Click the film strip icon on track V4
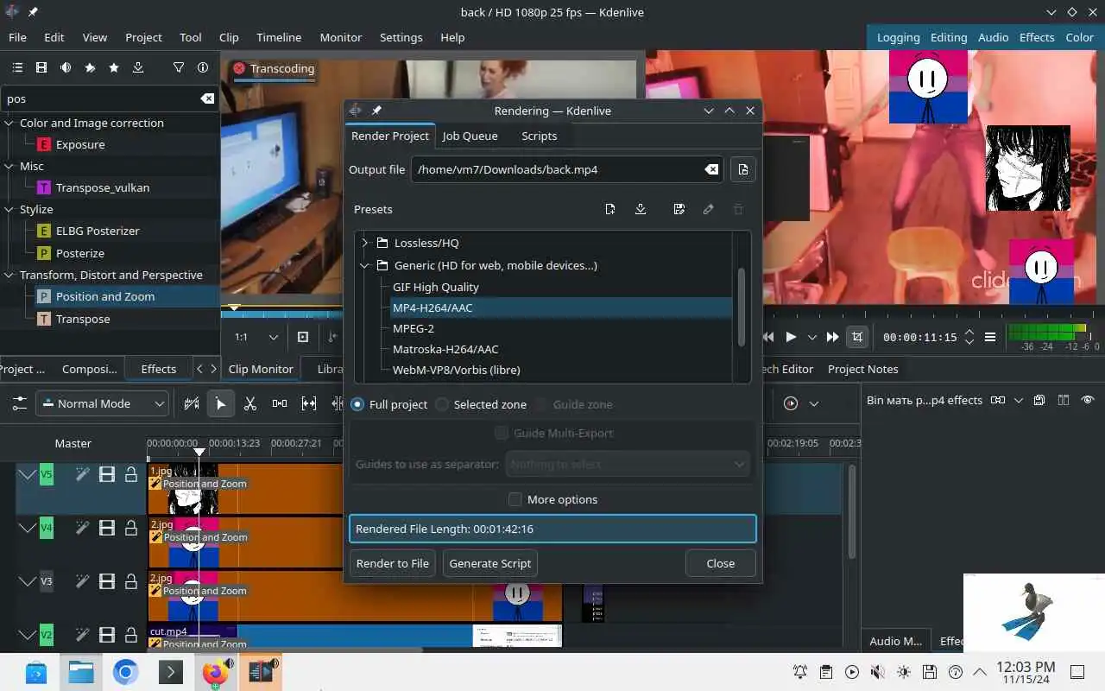This screenshot has height=691, width=1105. 107,528
